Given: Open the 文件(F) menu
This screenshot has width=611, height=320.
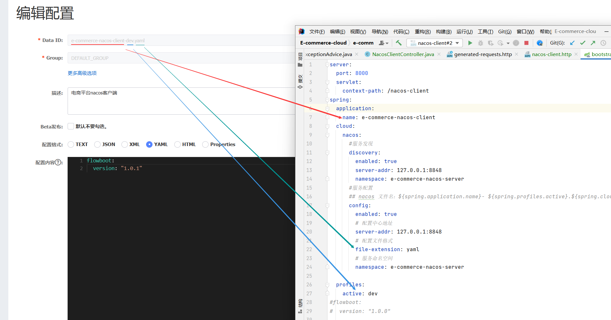Looking at the screenshot, I should pyautogui.click(x=317, y=31).
